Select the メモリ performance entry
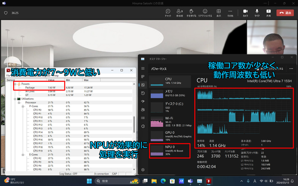The image size is (298, 186). click(x=170, y=94)
